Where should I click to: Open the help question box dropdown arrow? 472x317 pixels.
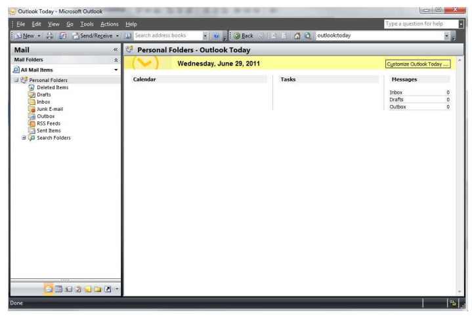tap(461, 24)
